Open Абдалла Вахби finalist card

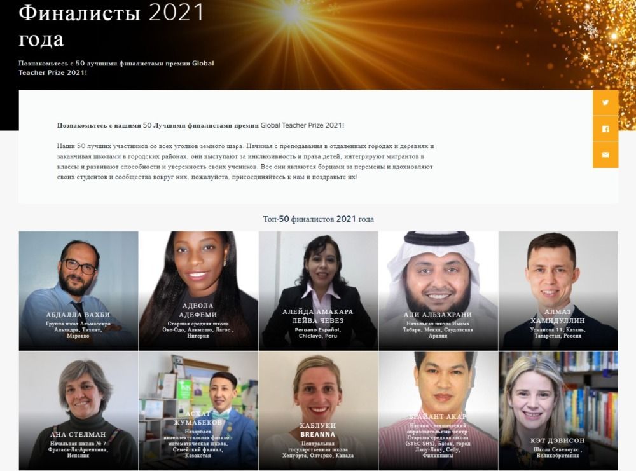tap(78, 290)
